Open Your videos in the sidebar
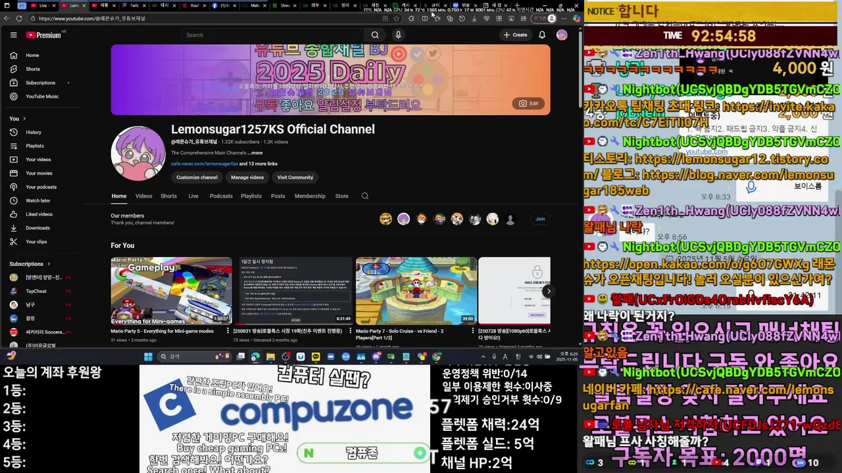The height and width of the screenshot is (473, 842). click(38, 160)
